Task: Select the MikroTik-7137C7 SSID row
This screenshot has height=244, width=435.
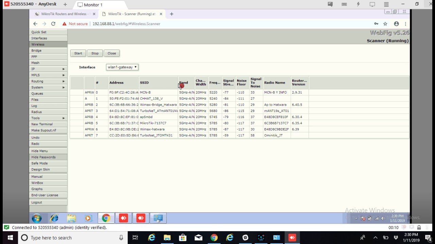Action: [x=240, y=123]
